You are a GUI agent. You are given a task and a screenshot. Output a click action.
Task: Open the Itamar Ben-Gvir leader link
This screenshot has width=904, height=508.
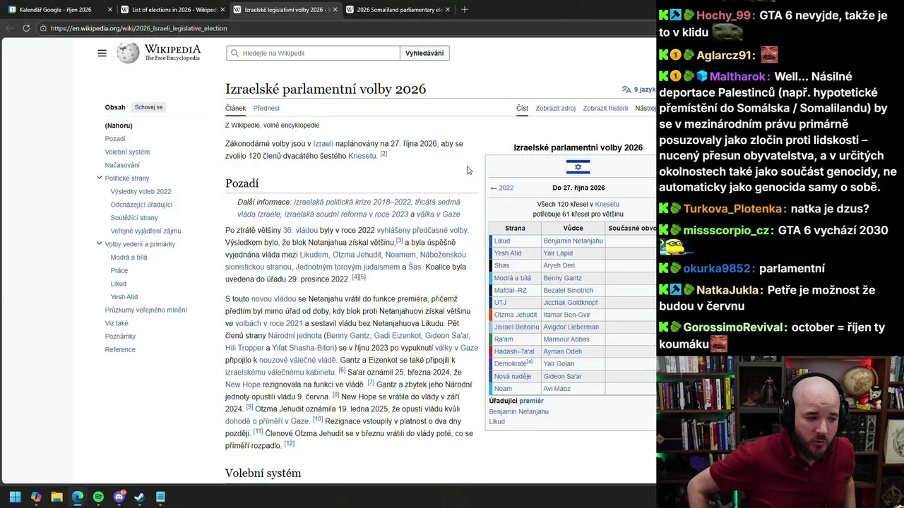pos(566,315)
